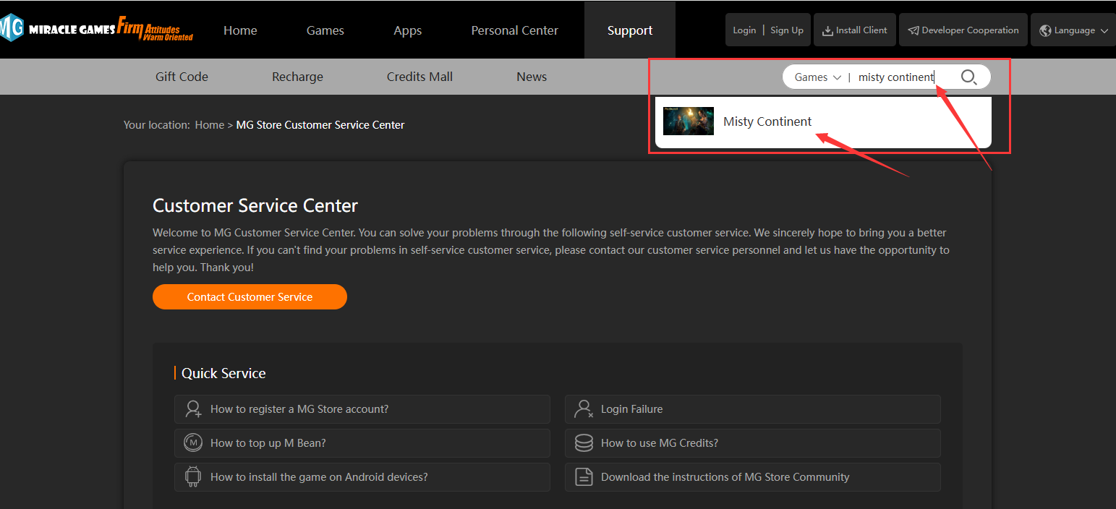Expand the Games search category dropdown
Image resolution: width=1116 pixels, height=509 pixels.
817,77
